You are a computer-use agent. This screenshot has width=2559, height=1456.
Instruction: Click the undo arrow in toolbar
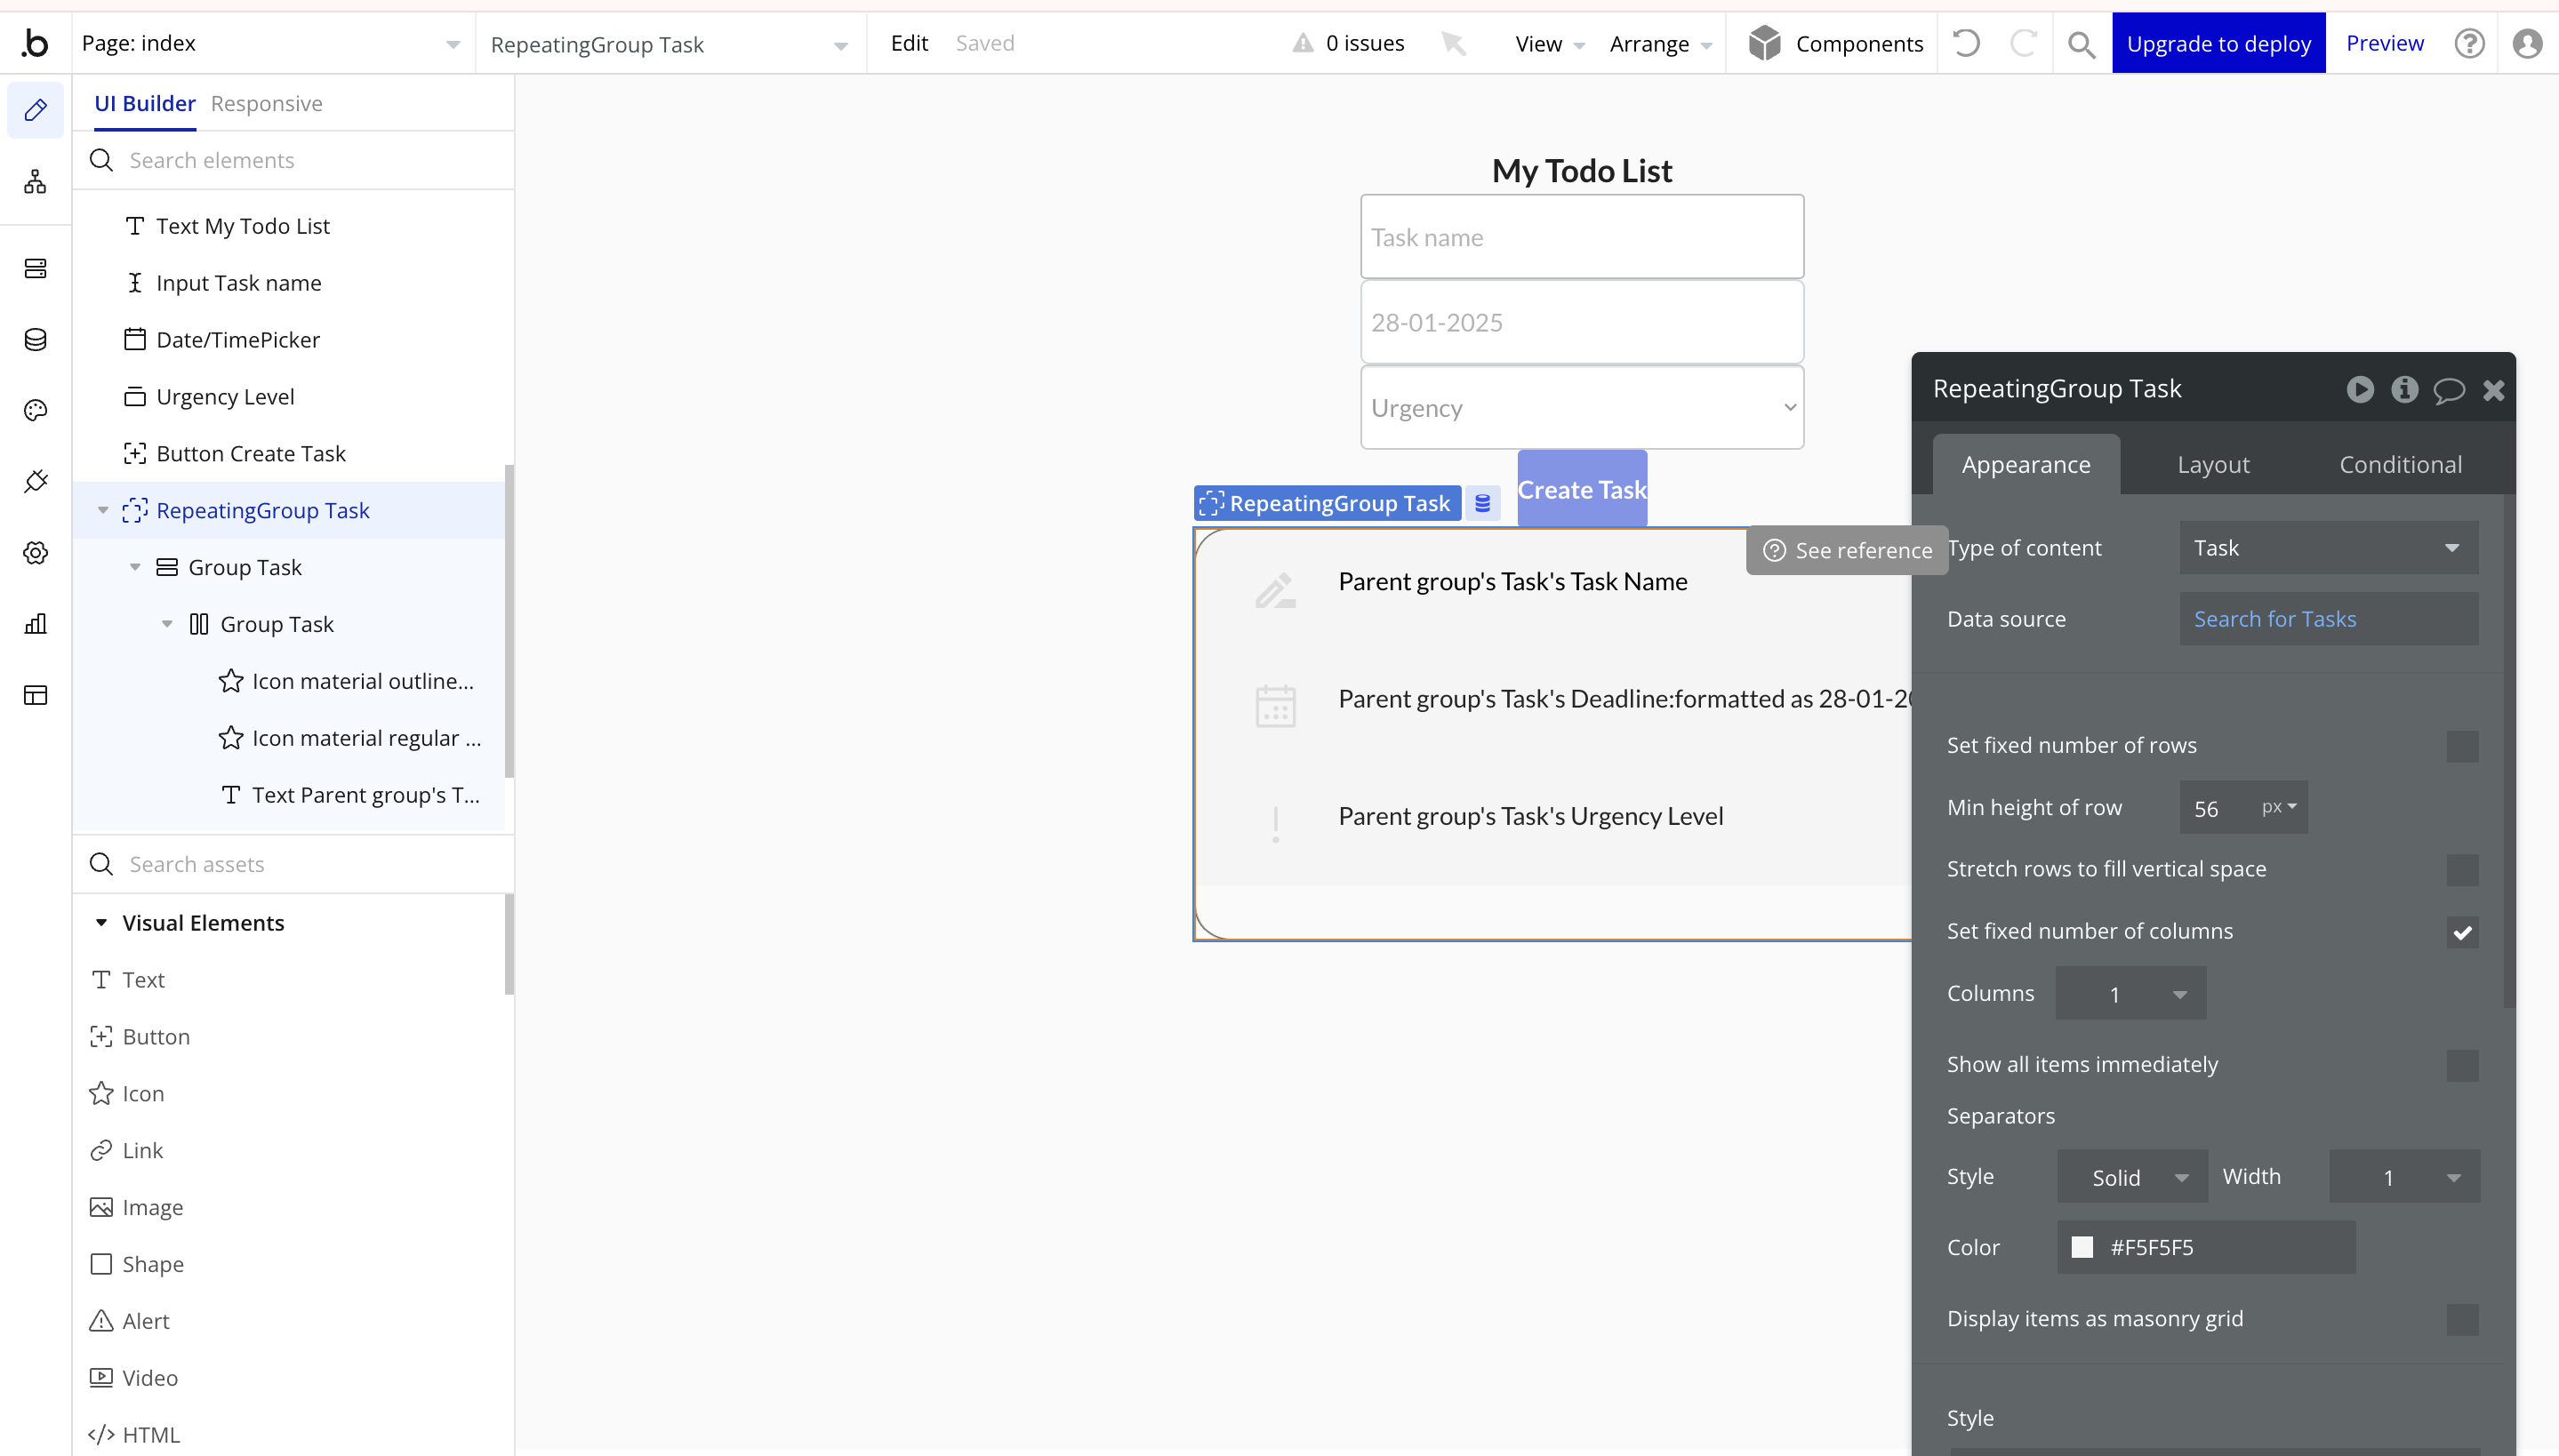tap(1966, 44)
